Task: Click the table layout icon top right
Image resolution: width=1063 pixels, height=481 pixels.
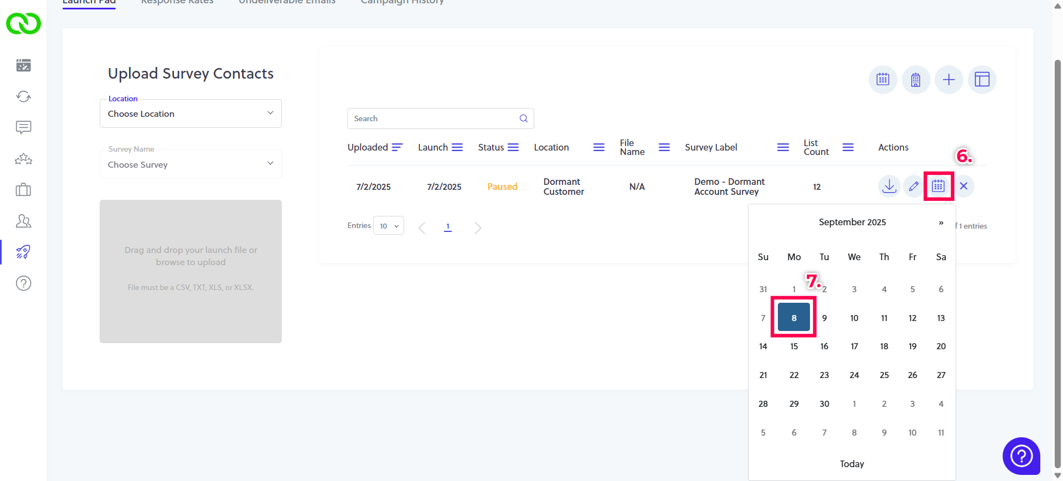Action: click(x=982, y=80)
